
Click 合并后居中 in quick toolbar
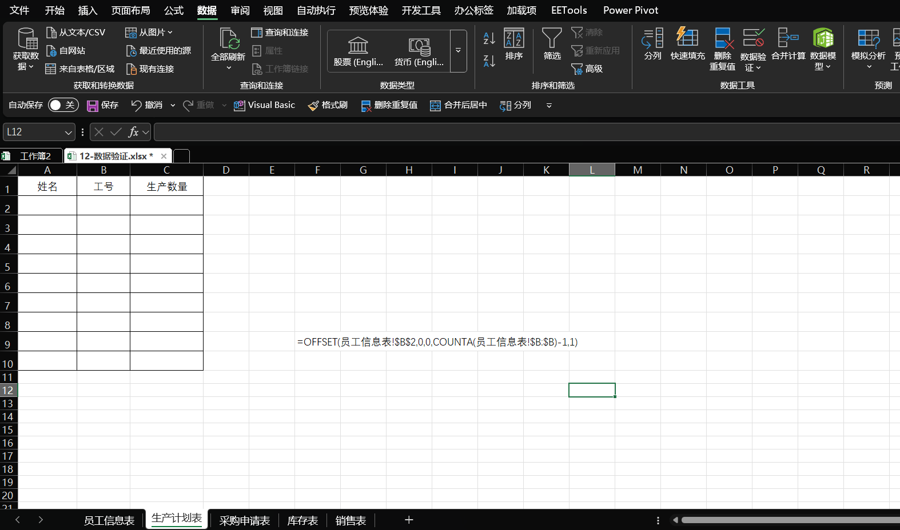459,105
